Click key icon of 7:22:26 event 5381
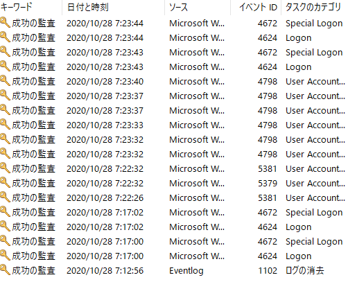 (5, 197)
